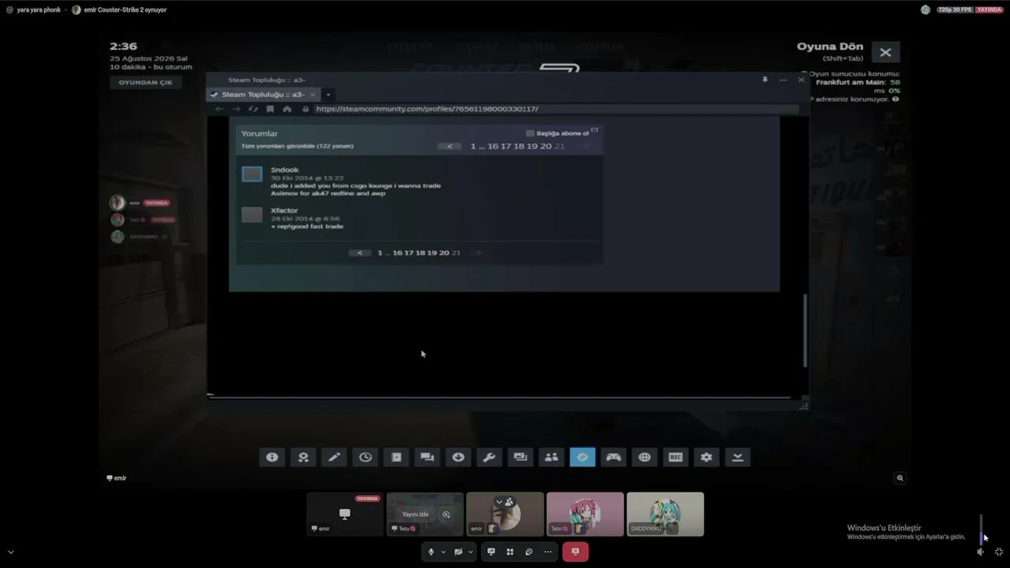
Task: Select emir's live stream tile
Action: coord(345,514)
